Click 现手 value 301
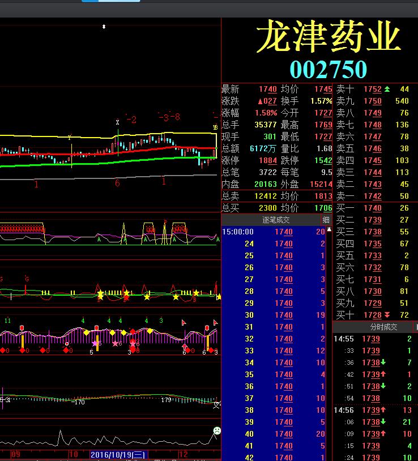The height and width of the screenshot is (461, 418). point(270,136)
